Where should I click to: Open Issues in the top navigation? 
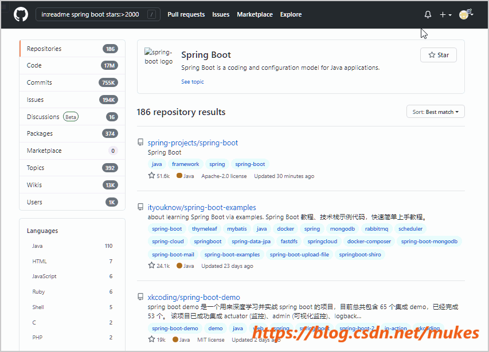tap(221, 14)
